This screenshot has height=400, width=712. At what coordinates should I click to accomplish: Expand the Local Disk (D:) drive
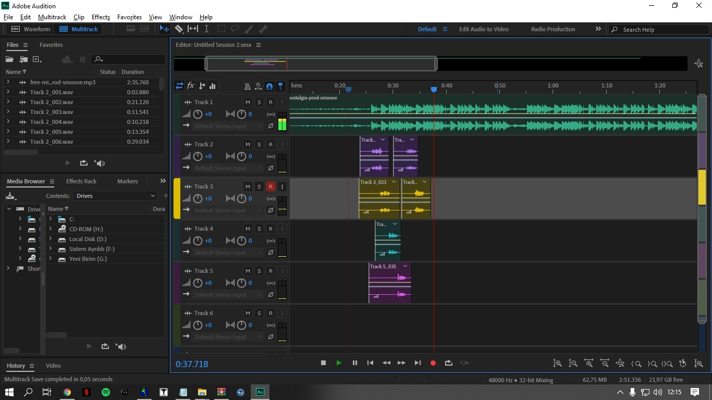[x=50, y=239]
